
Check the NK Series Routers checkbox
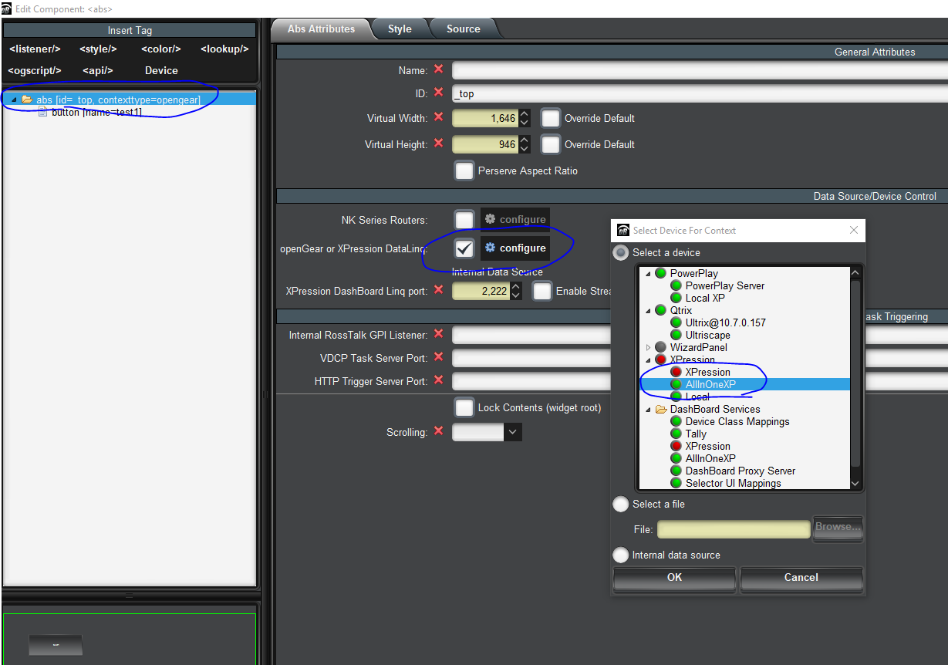coord(464,220)
